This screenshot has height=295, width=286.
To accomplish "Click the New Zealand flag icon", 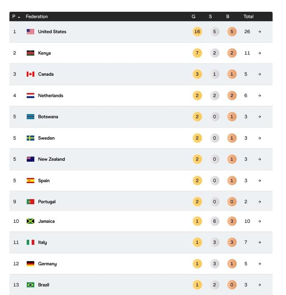I will [30, 159].
